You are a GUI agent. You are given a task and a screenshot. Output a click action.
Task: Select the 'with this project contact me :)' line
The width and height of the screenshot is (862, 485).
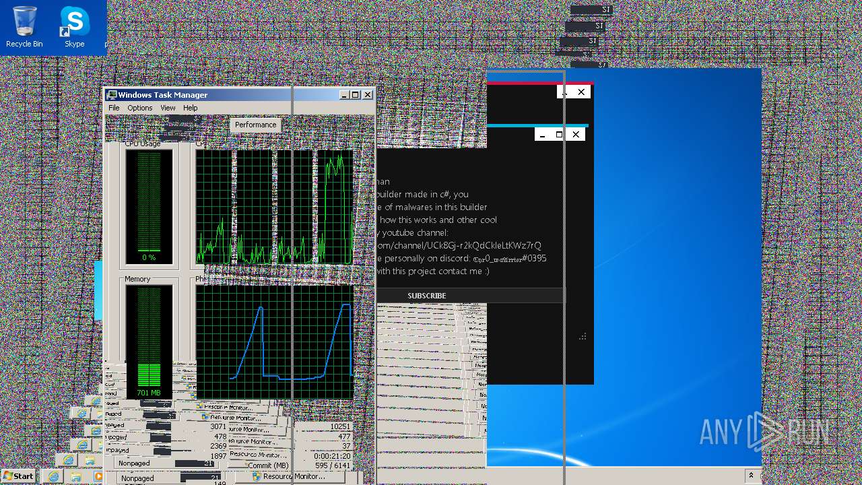pyautogui.click(x=433, y=271)
